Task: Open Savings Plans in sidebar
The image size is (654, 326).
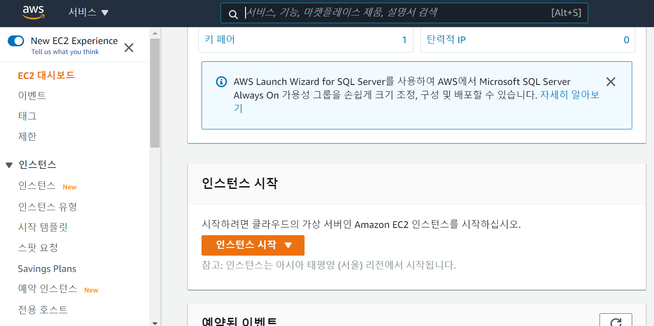Action: [47, 269]
